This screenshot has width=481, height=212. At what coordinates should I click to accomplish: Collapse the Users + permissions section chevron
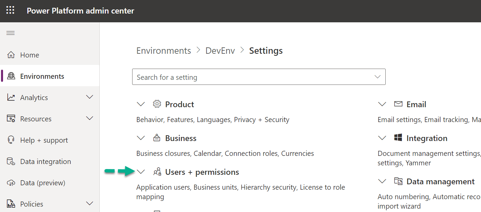(x=141, y=172)
